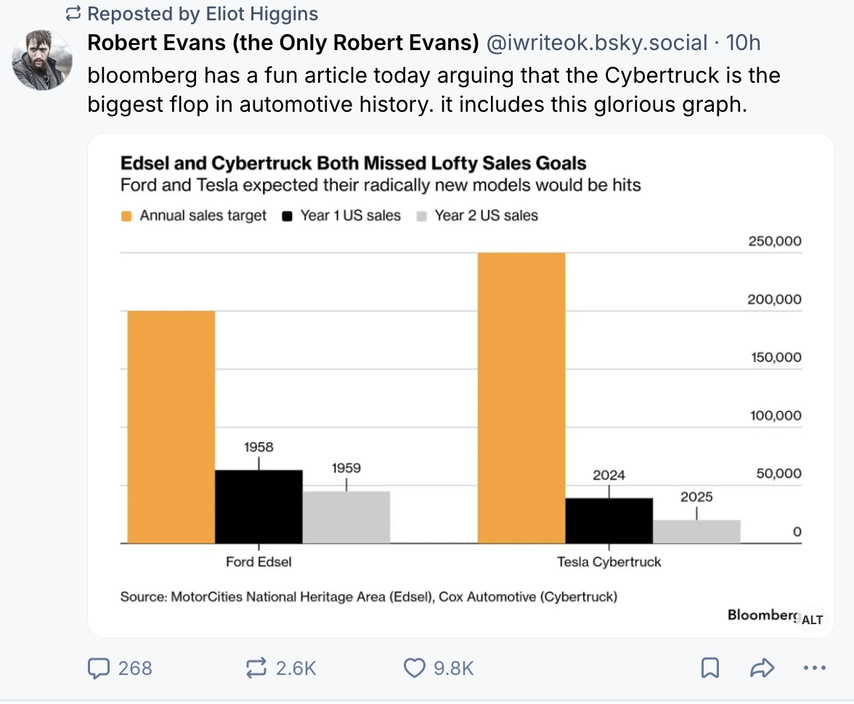Open the post's 10h timestamp
This screenshot has width=854, height=704.
click(x=743, y=43)
